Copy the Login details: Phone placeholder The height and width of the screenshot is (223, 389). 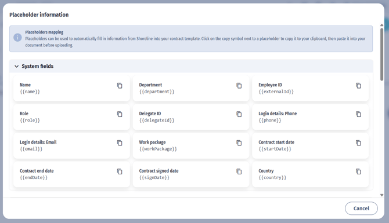click(358, 114)
